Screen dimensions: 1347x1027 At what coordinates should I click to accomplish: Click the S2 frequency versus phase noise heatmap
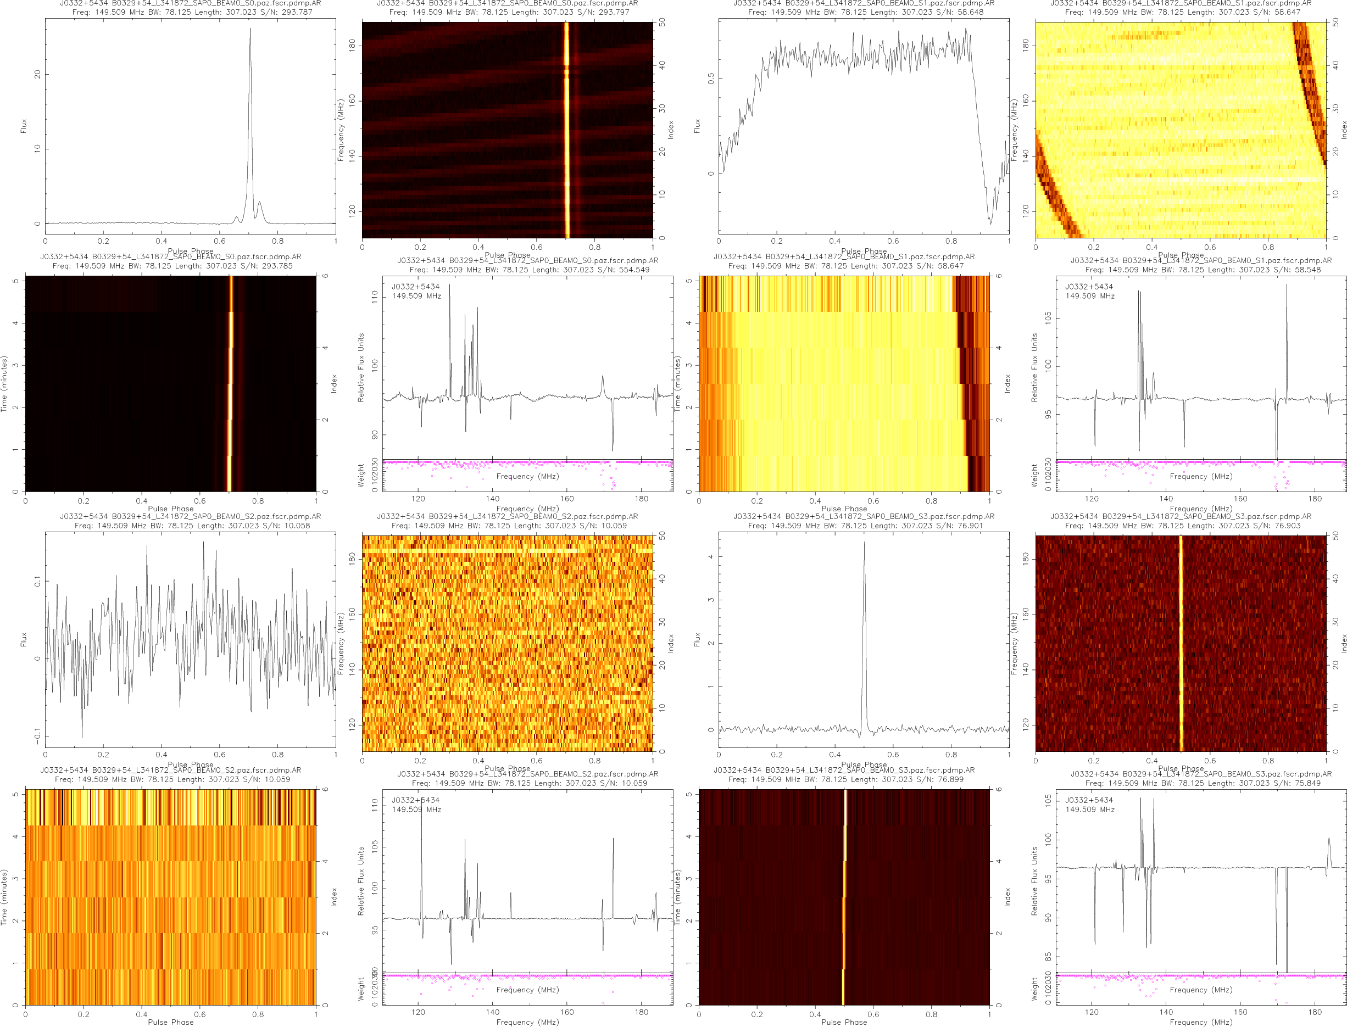pos(507,643)
